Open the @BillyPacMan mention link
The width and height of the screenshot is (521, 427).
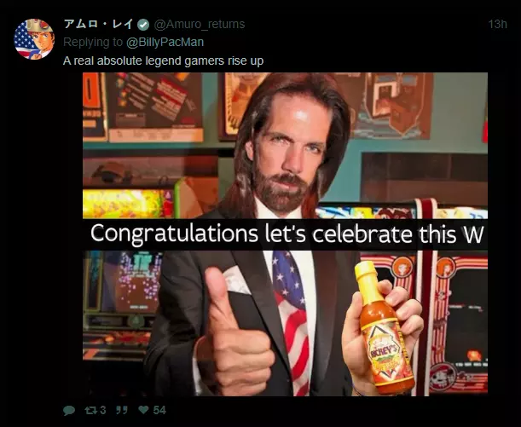165,42
